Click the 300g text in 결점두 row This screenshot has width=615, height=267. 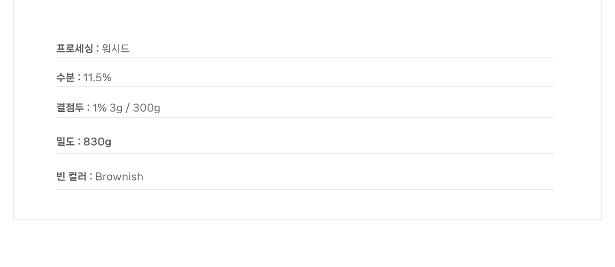(147, 108)
